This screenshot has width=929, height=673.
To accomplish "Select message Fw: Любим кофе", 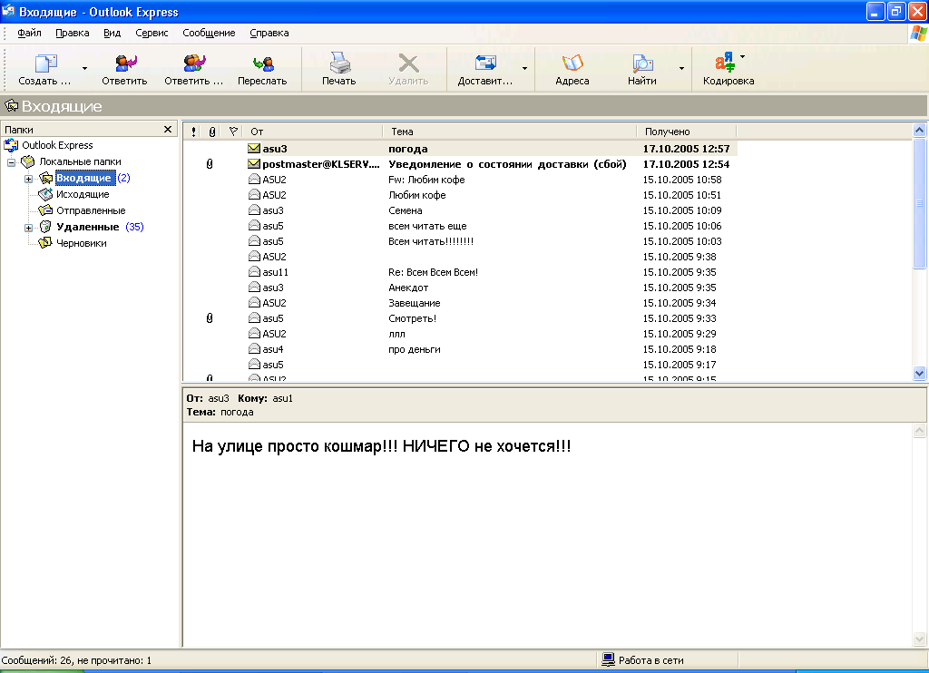I will (460, 180).
